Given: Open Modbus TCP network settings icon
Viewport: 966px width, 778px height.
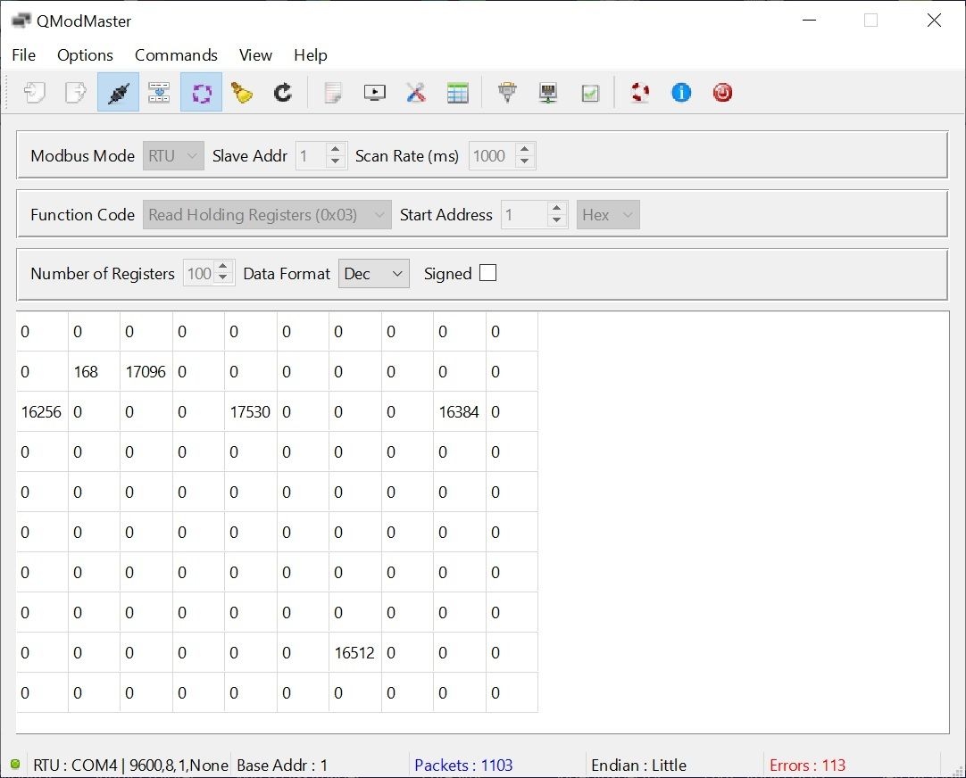Looking at the screenshot, I should pos(548,92).
